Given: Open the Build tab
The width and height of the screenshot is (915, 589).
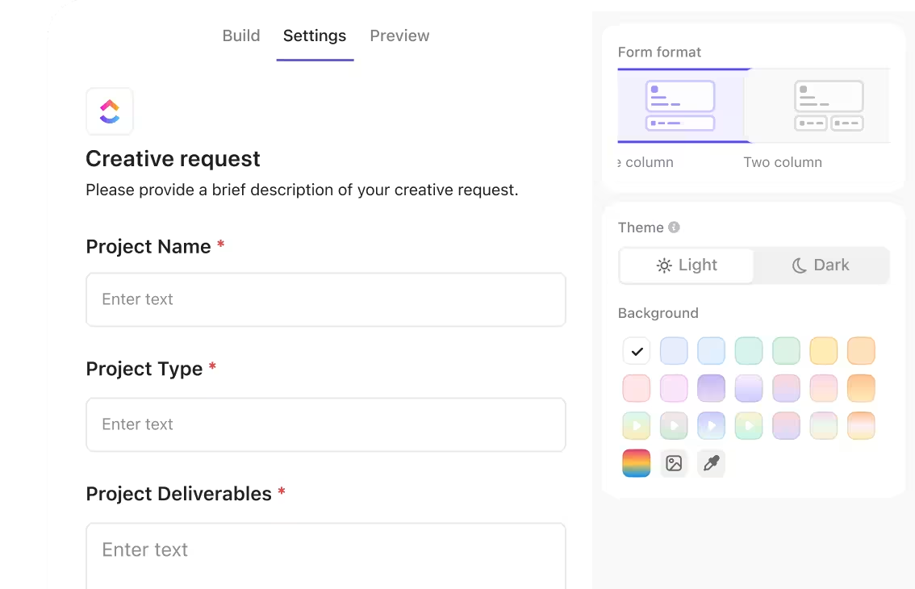Looking at the screenshot, I should pos(241,36).
